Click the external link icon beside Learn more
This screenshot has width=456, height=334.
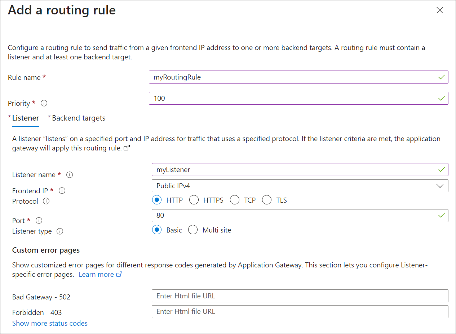click(119, 274)
